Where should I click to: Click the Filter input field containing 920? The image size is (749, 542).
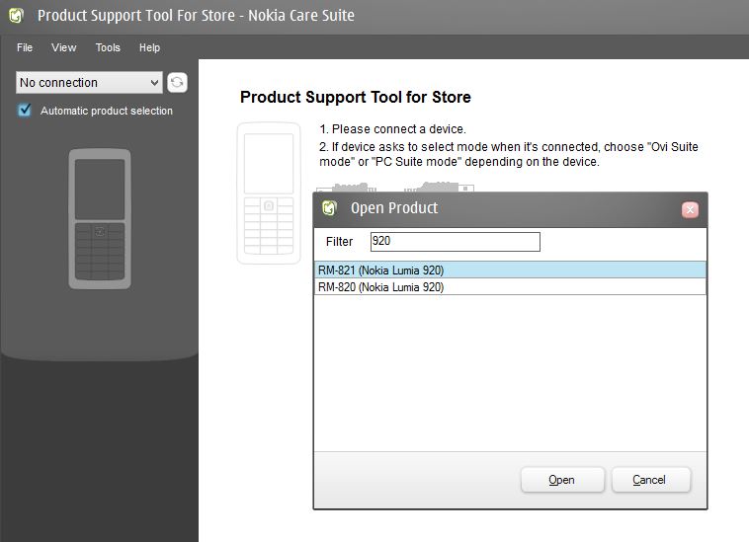[x=456, y=242]
